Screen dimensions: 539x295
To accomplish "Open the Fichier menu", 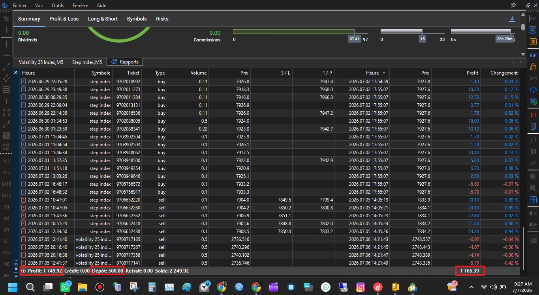I will point(20,6).
